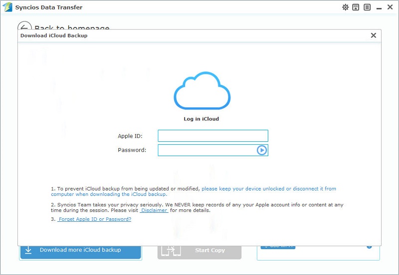Click the sign-in arrow button in Password field
The width and height of the screenshot is (399, 275).
coord(261,150)
